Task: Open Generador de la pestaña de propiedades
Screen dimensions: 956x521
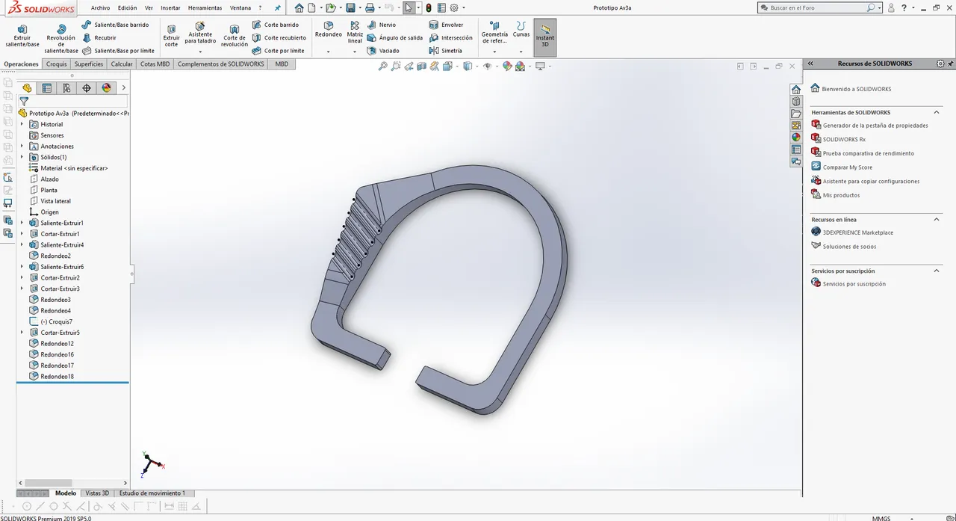Action: 875,126
